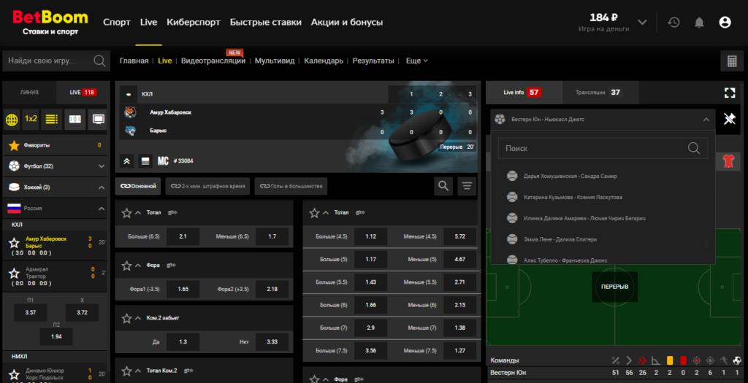The height and width of the screenshot is (383, 748).
Task: Open the BetBoom logo home page
Action: (x=50, y=23)
